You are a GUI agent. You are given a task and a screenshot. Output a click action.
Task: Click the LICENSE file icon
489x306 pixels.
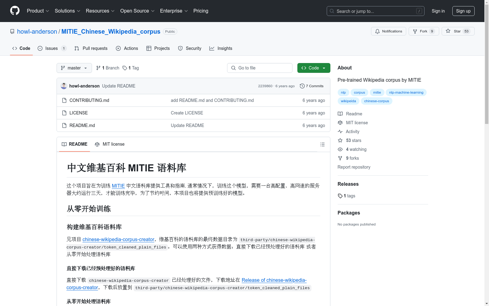[64, 113]
